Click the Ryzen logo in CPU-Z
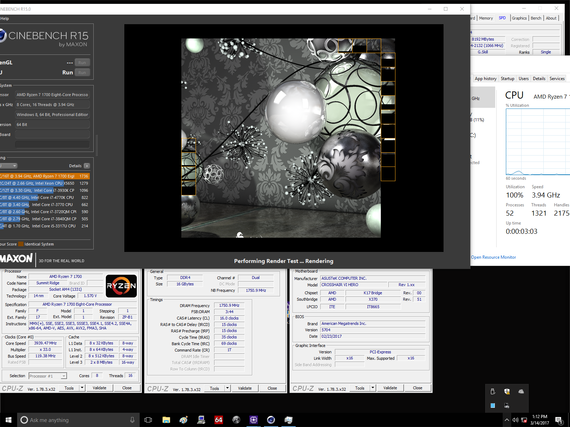 click(x=121, y=286)
